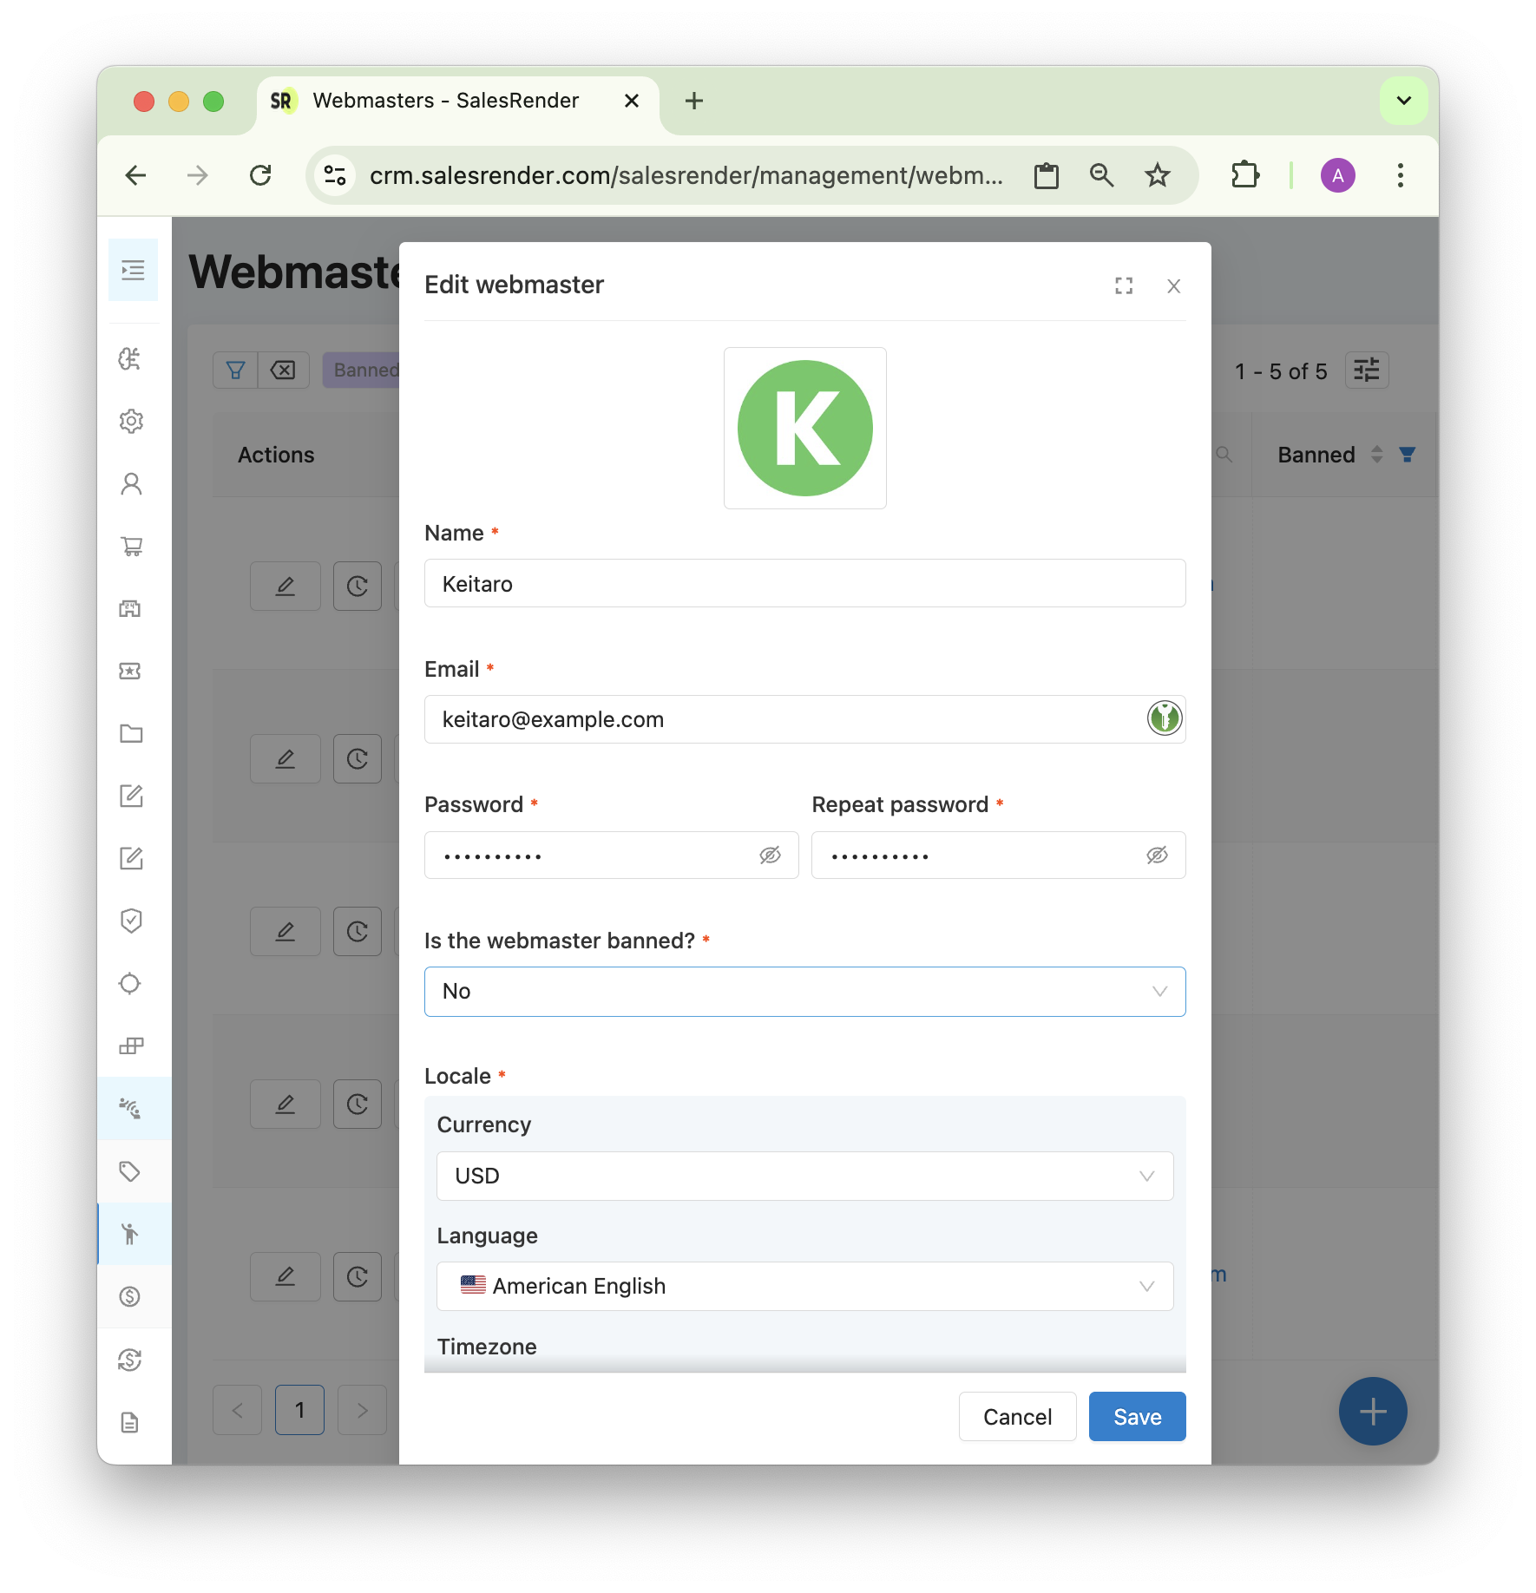Show the Repeat password field text
Screen dimensions: 1536x1593
pyautogui.click(x=1157, y=855)
